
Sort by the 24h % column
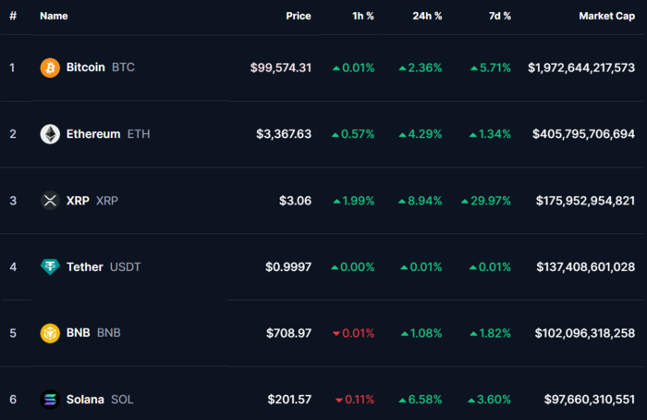click(x=428, y=17)
